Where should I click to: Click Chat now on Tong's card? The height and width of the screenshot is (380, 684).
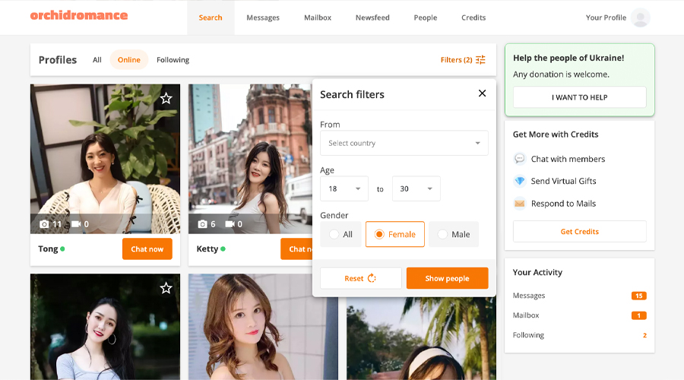[x=147, y=249]
